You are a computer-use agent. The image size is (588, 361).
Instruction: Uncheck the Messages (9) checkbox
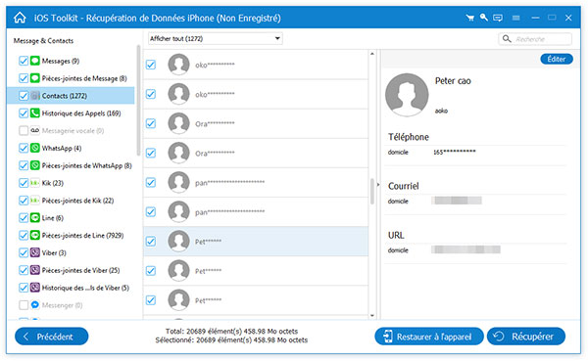tap(24, 61)
